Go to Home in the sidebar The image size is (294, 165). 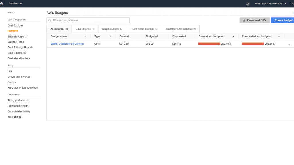click(x=11, y=13)
